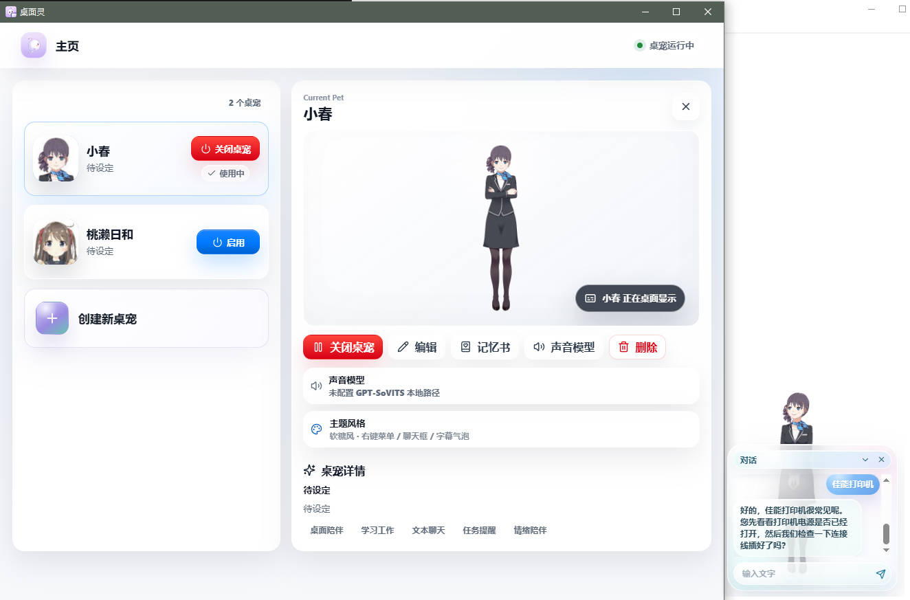Click the 桃濑日和 name in pet list

pos(110,234)
